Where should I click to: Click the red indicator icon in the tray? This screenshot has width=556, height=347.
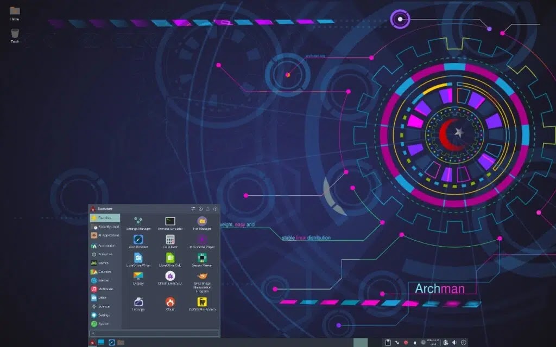(406, 343)
